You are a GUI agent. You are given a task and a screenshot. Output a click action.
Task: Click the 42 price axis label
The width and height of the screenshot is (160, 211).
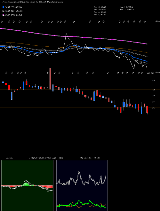(x=153, y=90)
